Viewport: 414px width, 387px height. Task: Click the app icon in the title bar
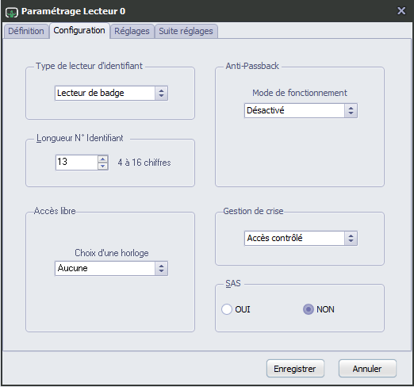pyautogui.click(x=12, y=12)
